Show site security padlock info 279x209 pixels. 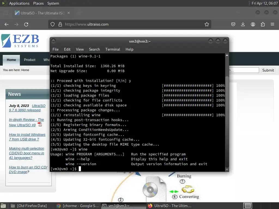coord(60,24)
